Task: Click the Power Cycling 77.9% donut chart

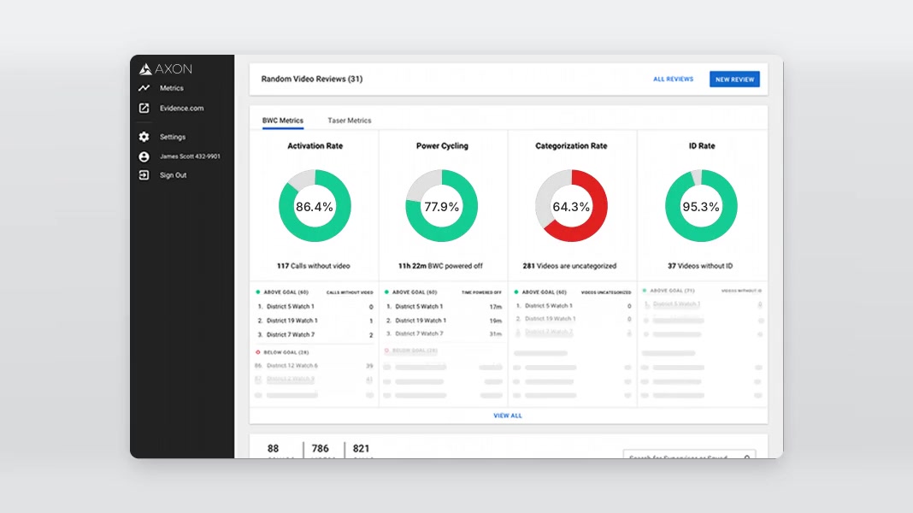Action: (441, 205)
